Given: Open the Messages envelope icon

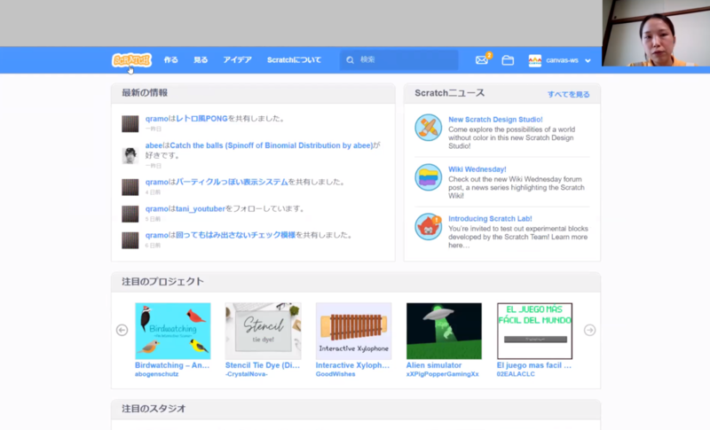Looking at the screenshot, I should point(482,60).
